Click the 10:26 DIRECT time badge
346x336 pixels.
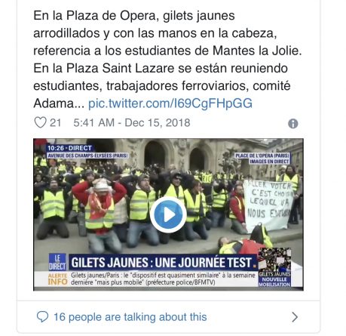[70, 148]
